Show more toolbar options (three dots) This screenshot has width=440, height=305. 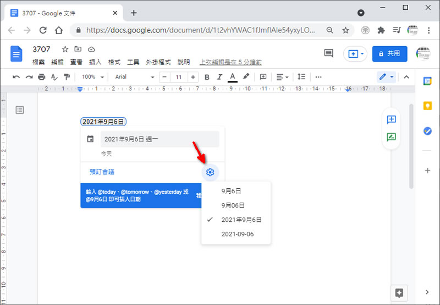[318, 77]
